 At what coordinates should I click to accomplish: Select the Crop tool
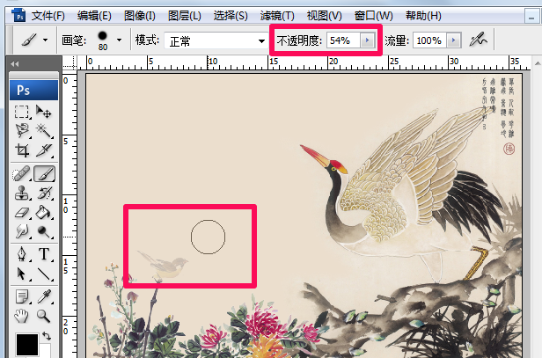coord(22,150)
